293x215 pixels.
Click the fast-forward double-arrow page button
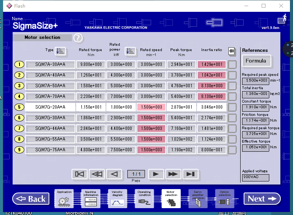173,174
